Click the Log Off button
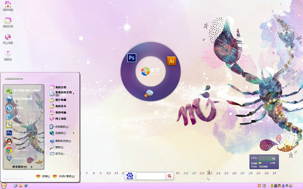The width and height of the screenshot is (303, 189). point(43,176)
